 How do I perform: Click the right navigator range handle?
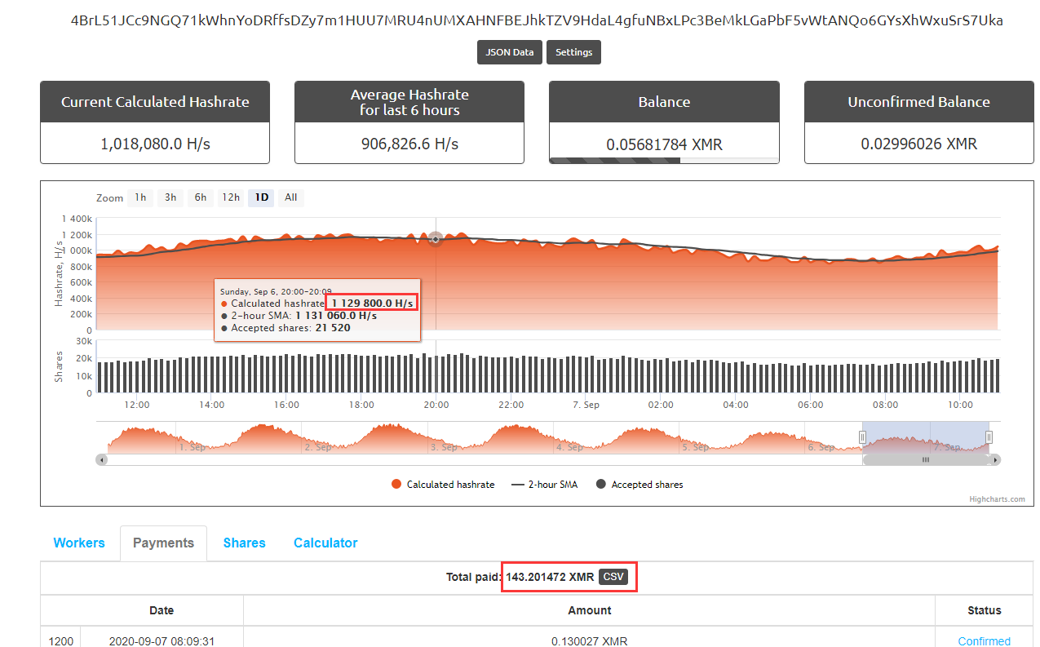(989, 437)
